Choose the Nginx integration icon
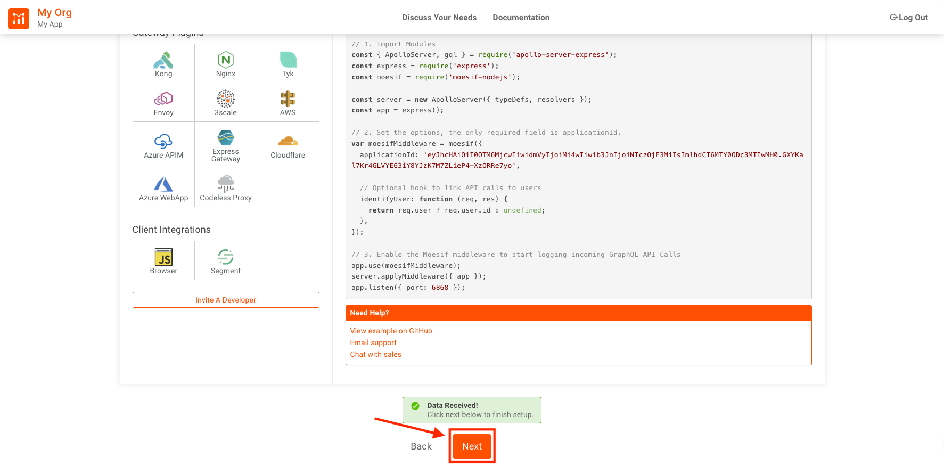Screen dimensions: 944x465 point(226,60)
